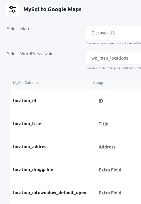
Task: Select the location_draggable column name
Action: (33, 170)
